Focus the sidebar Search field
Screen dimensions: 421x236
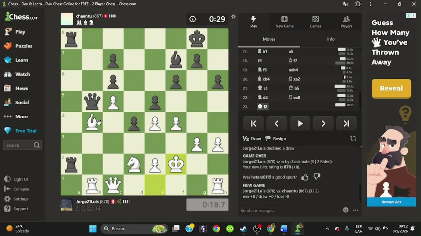click(x=22, y=145)
